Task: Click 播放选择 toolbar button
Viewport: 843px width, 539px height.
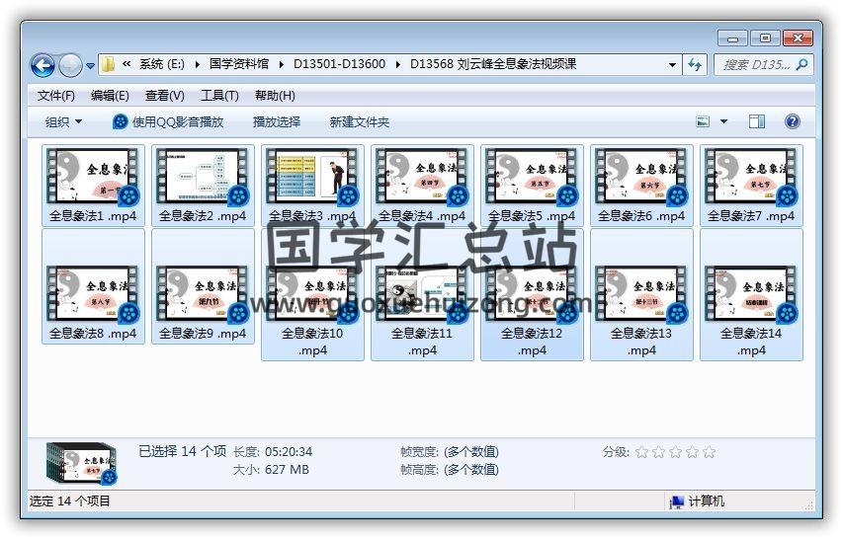Action: (277, 121)
